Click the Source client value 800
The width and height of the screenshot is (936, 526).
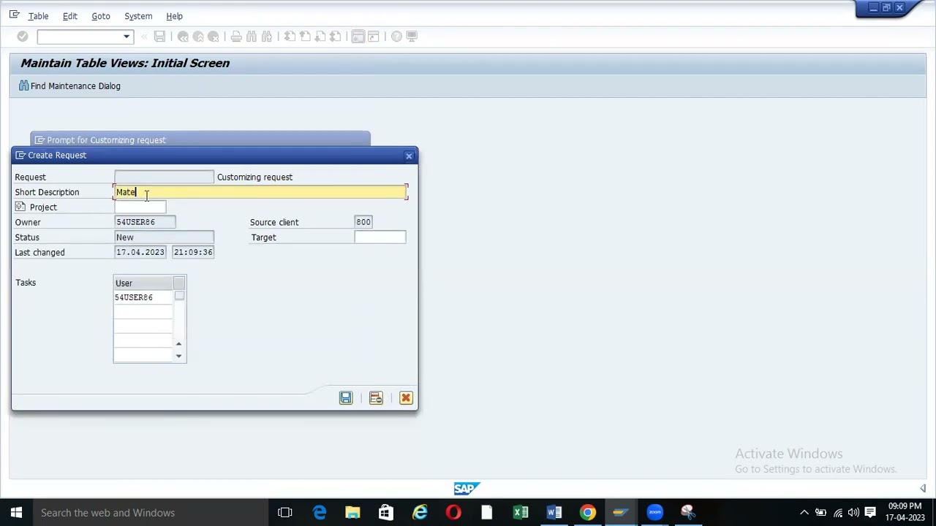pyautogui.click(x=363, y=222)
